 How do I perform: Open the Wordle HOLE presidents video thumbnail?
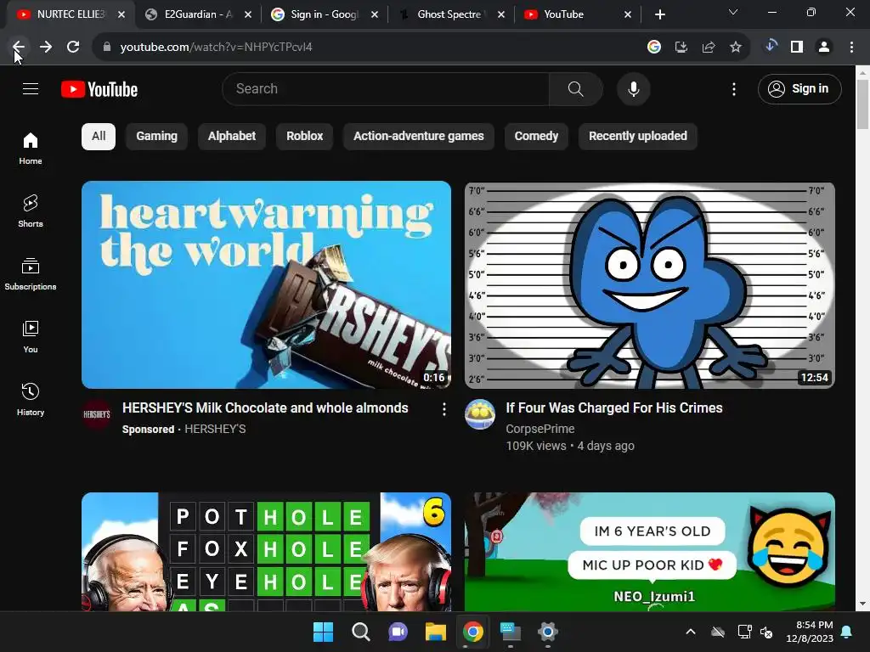point(266,552)
